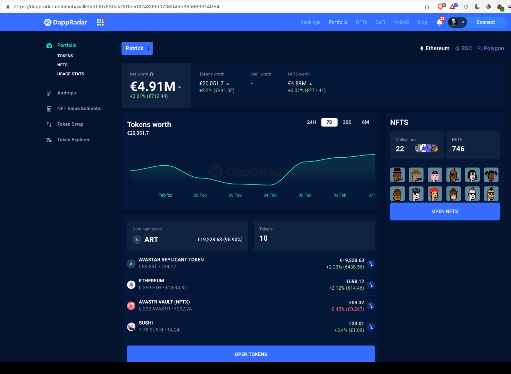
Task: Click the top-hat CryptoPunk thumbnail
Action: 397,175
